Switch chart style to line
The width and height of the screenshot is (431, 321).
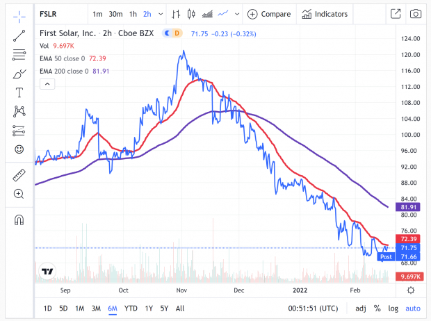tap(223, 13)
